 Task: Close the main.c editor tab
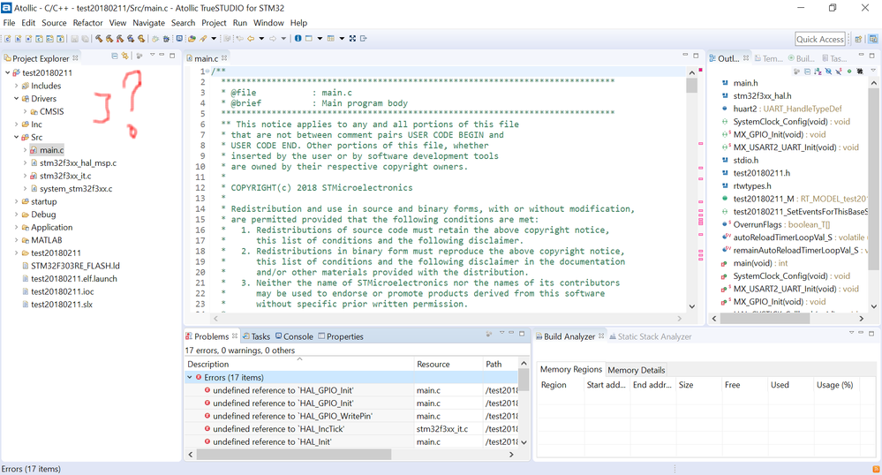[224, 58]
